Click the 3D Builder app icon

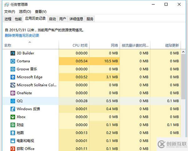pyautogui.click(x=13, y=53)
